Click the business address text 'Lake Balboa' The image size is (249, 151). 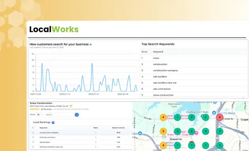(x=50, y=106)
